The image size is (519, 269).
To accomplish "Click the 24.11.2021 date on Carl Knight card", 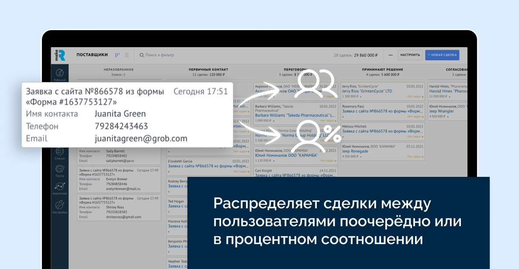I will 328,171.
